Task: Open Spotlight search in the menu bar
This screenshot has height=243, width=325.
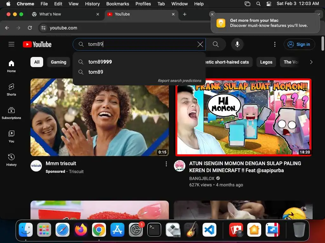Action: coord(258,4)
